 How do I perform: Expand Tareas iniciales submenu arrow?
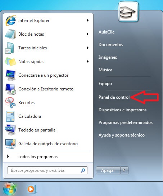[88, 48]
